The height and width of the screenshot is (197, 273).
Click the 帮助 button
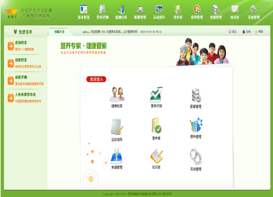pos(259,31)
